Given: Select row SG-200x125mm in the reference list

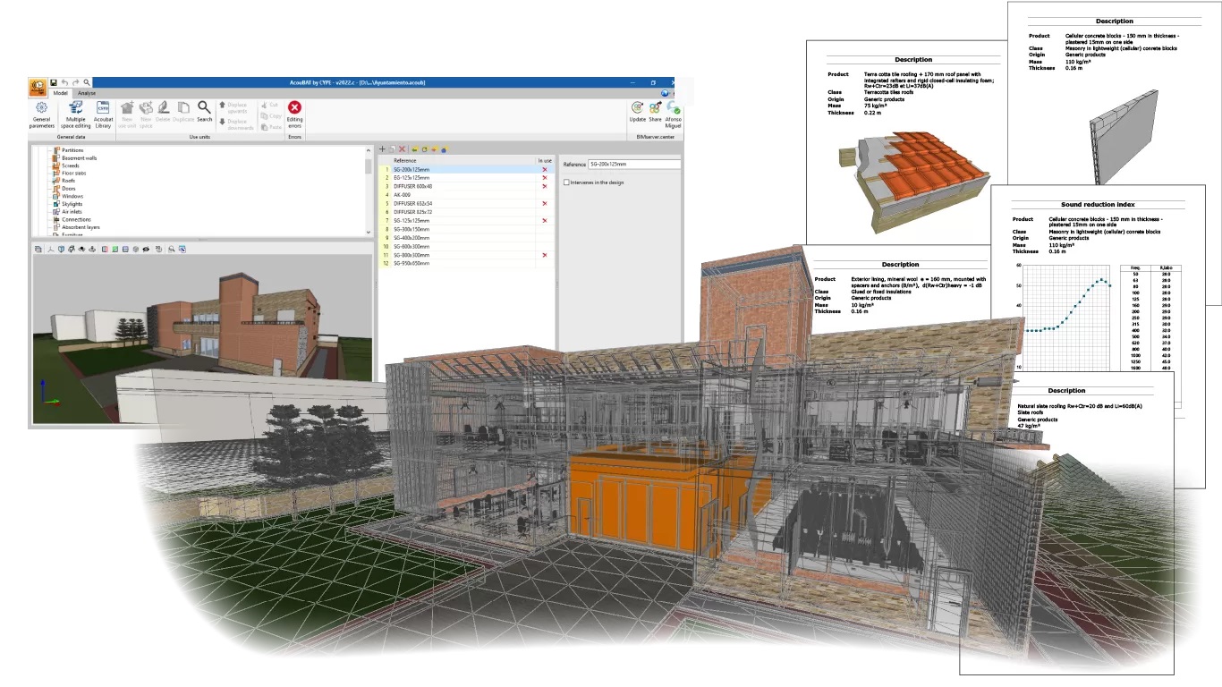Looking at the screenshot, I should (466, 169).
